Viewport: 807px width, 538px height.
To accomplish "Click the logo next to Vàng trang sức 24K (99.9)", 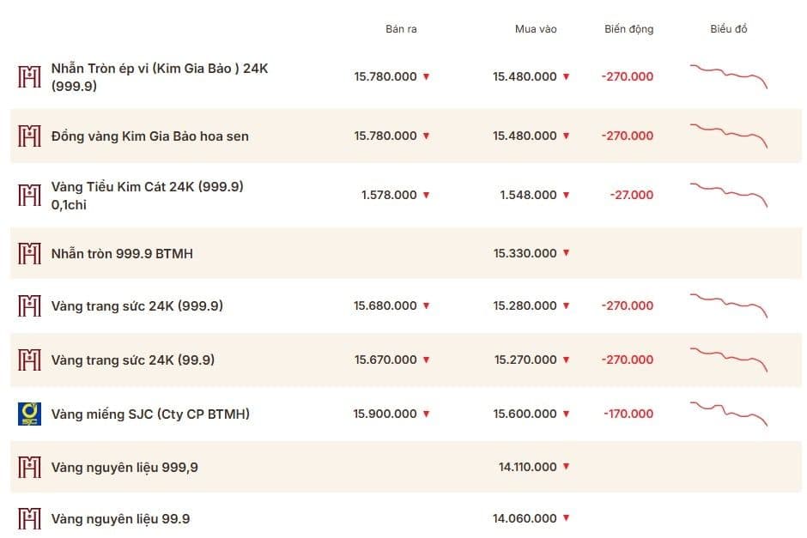I will click(29, 360).
